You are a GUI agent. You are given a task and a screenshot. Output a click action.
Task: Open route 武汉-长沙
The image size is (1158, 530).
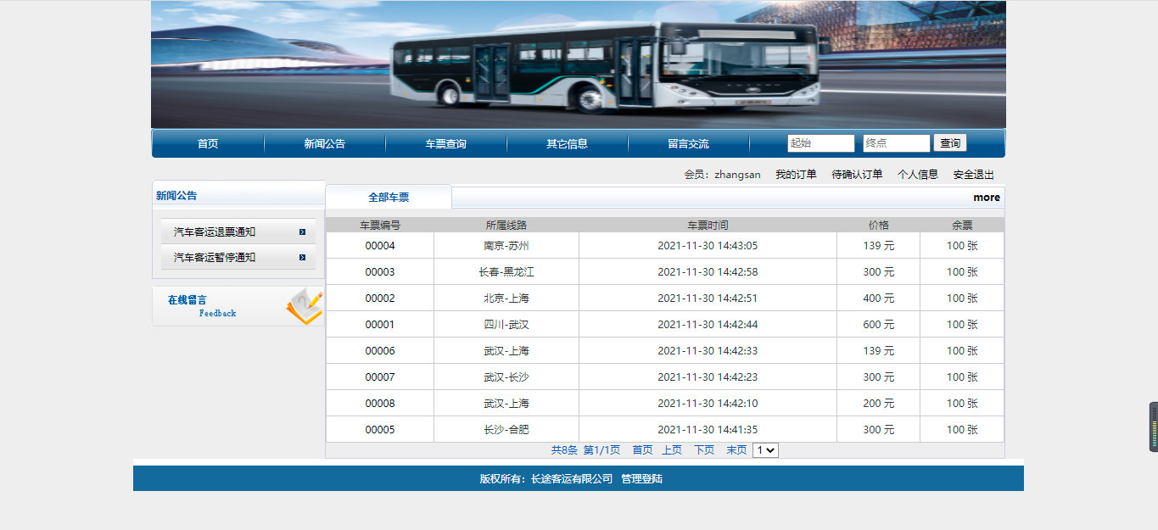pyautogui.click(x=506, y=377)
